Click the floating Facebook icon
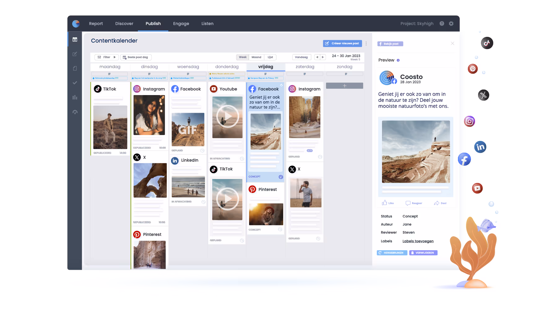The height and width of the screenshot is (310, 558). [x=464, y=159]
